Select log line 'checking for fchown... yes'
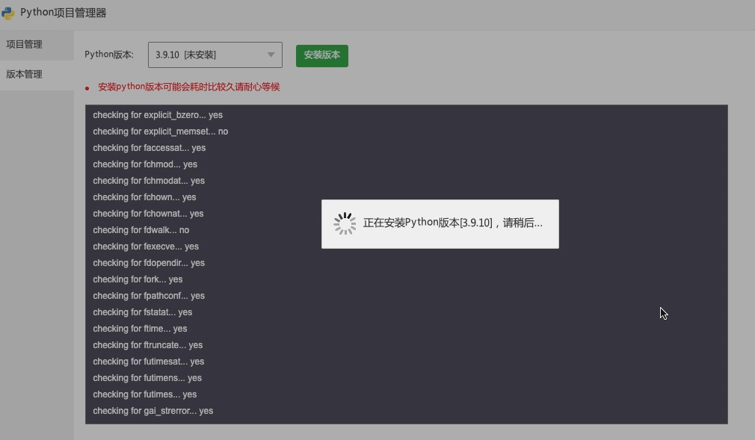Screen dimensions: 755x440 click(x=144, y=197)
